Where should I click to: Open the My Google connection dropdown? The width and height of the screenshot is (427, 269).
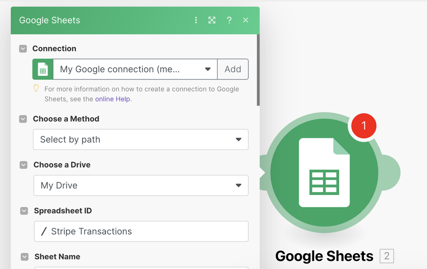(135, 69)
